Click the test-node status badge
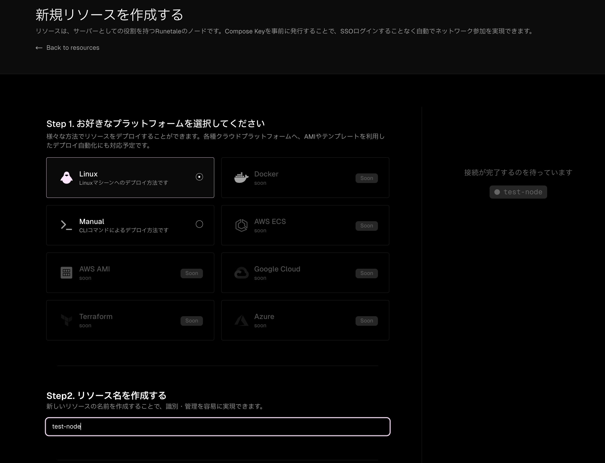Viewport: 605px width, 463px height. (x=518, y=192)
